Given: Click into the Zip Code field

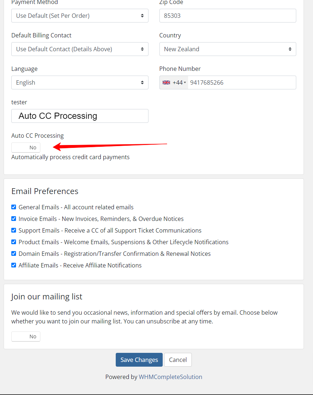Looking at the screenshot, I should click(x=227, y=16).
